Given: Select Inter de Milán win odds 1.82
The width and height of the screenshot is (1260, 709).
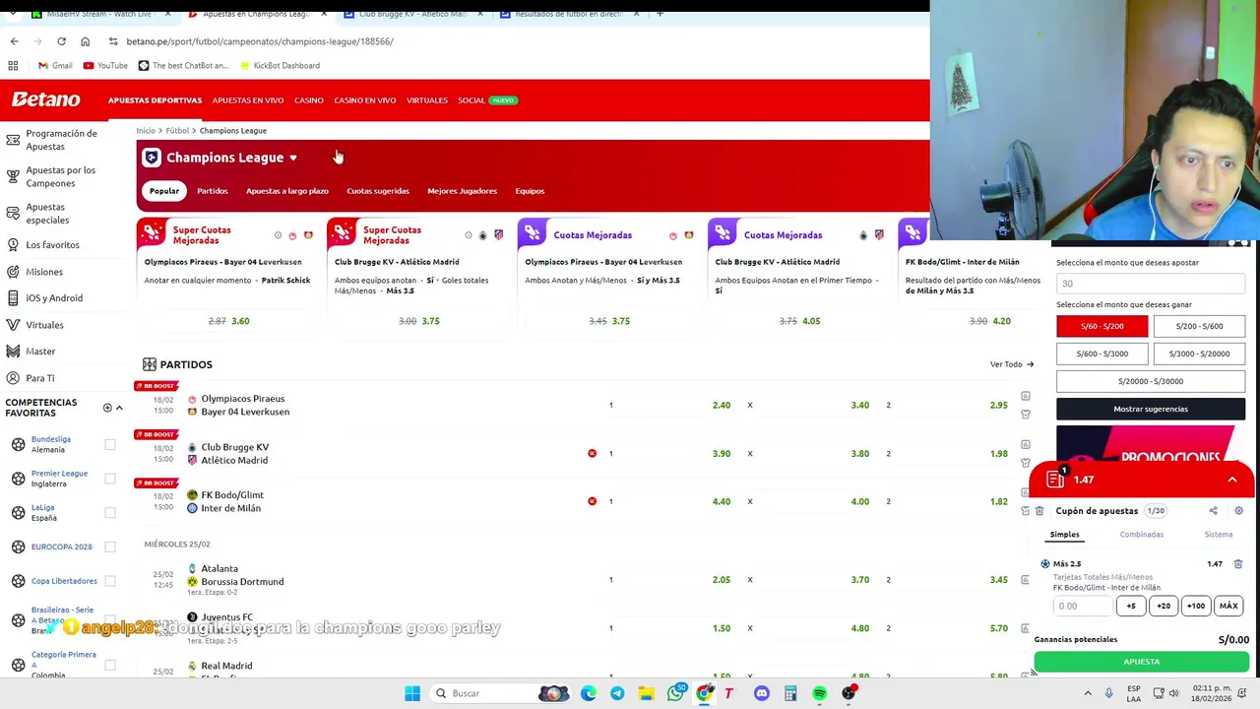Looking at the screenshot, I should coord(999,501).
